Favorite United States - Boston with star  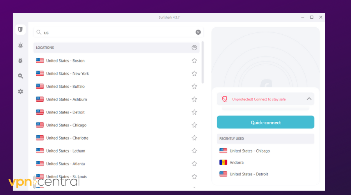coord(194,61)
